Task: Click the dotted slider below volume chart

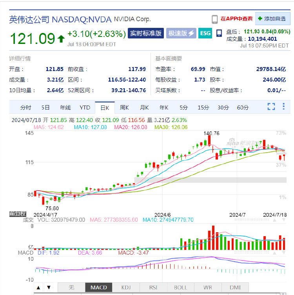Action: (x=252, y=253)
